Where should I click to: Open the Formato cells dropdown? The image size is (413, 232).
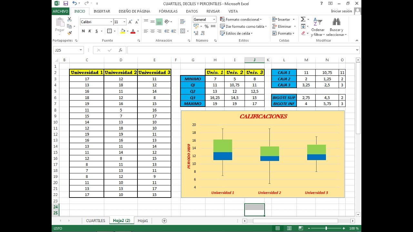[x=294, y=34]
